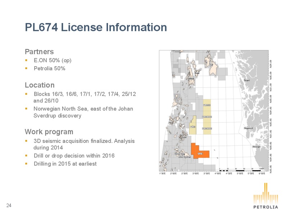Click the 'Brage' field label on map
The width and height of the screenshot is (288, 216).
tap(197, 73)
